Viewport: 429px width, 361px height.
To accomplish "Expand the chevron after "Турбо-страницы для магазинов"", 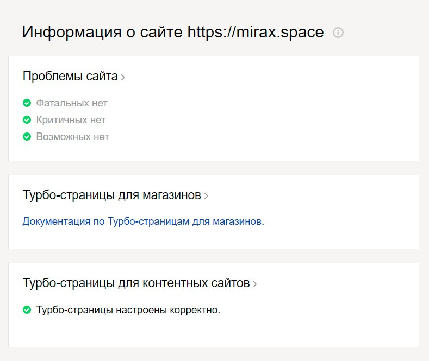I will pyautogui.click(x=206, y=196).
